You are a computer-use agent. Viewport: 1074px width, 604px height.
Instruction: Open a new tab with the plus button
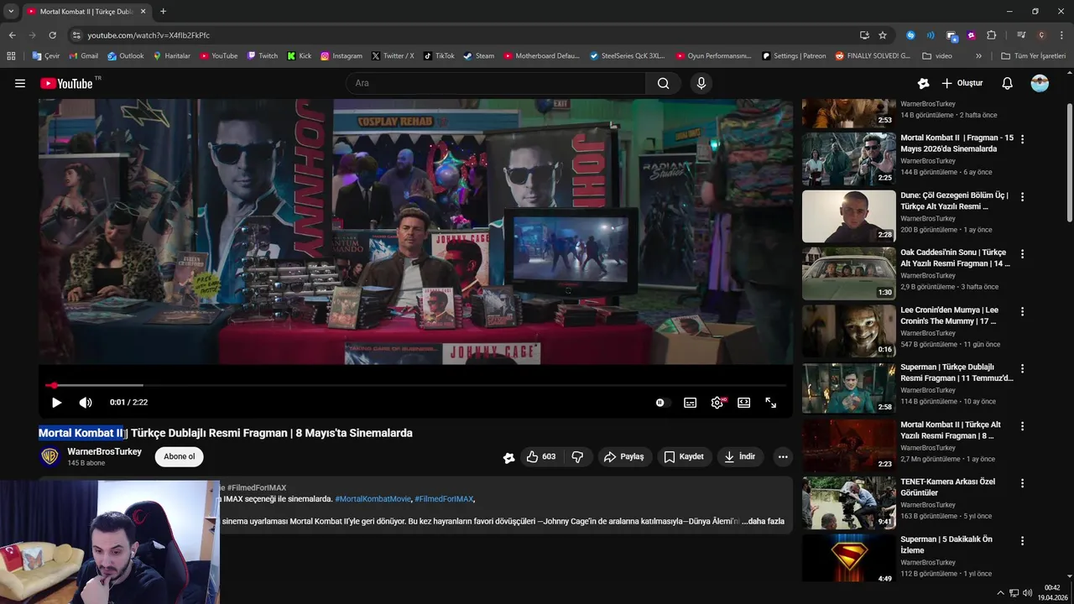(163, 12)
